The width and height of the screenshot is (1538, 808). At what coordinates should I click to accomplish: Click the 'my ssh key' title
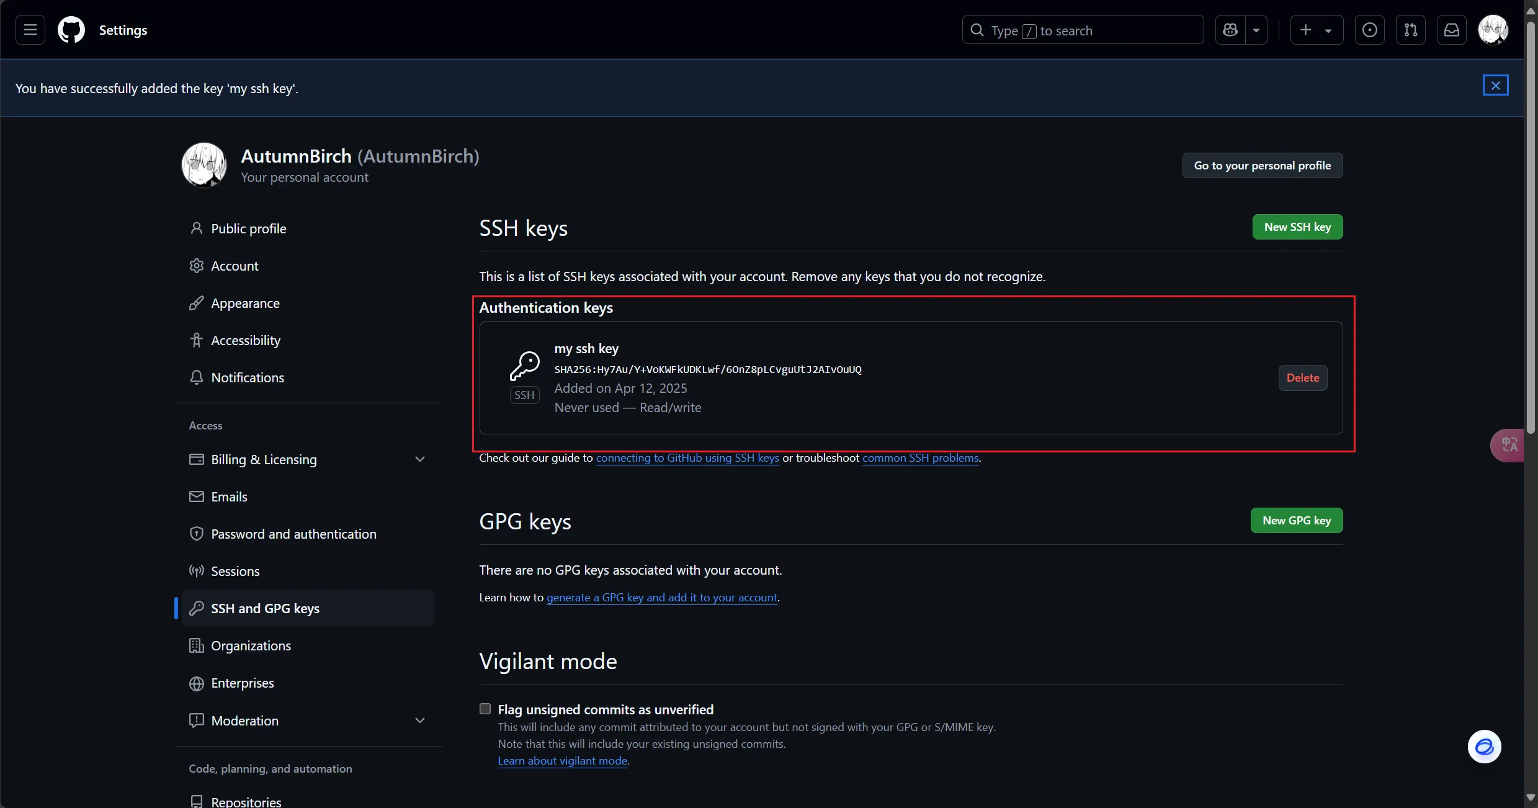tap(586, 349)
